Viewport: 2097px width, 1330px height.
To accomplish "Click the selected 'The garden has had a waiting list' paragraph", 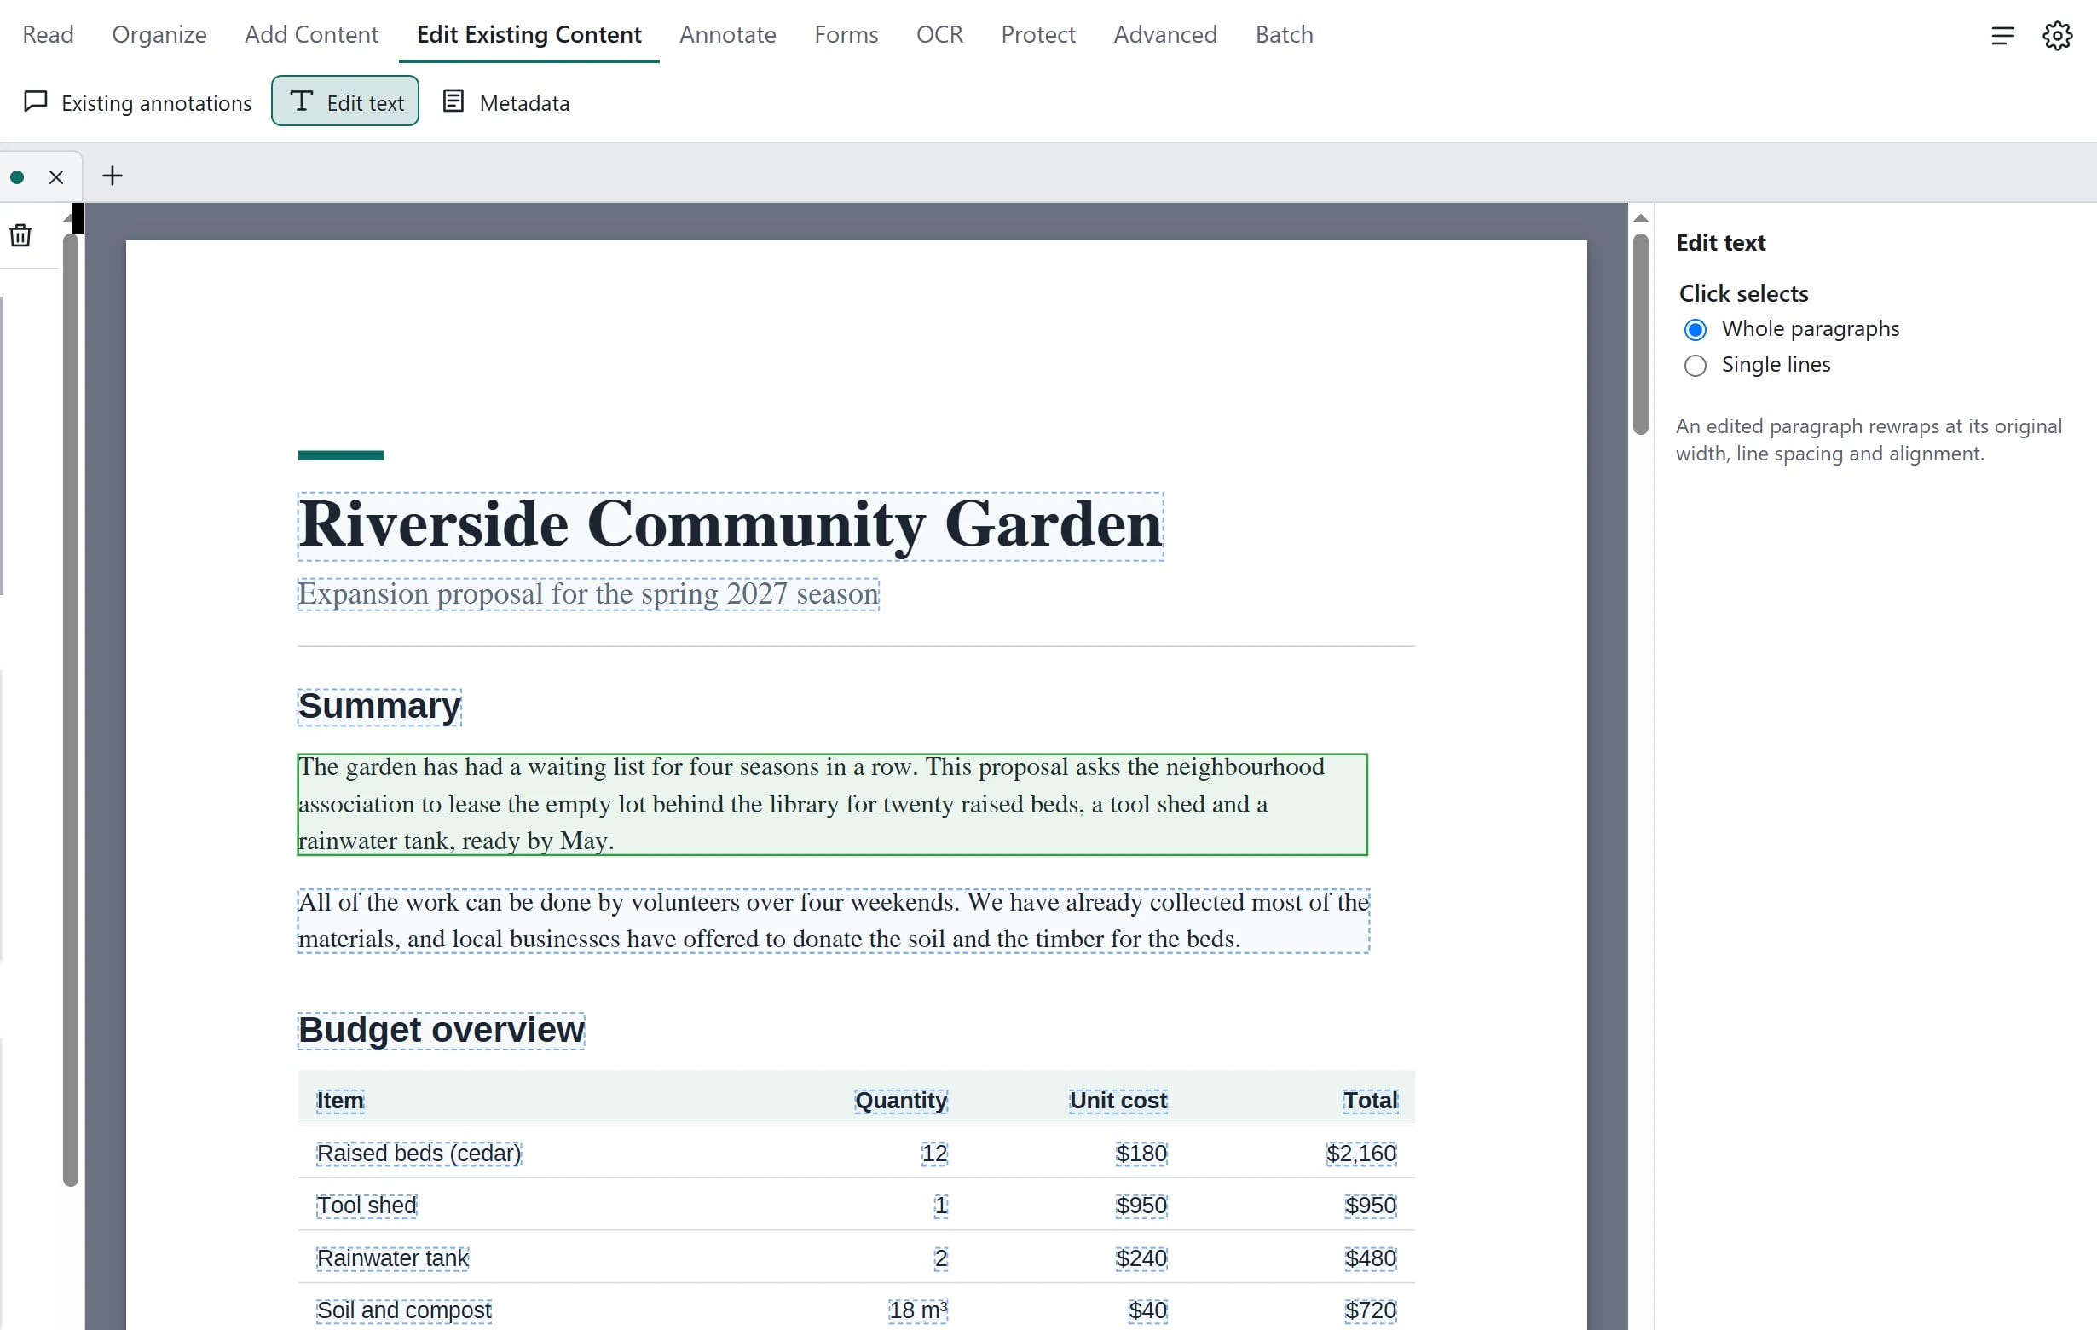I will [833, 804].
